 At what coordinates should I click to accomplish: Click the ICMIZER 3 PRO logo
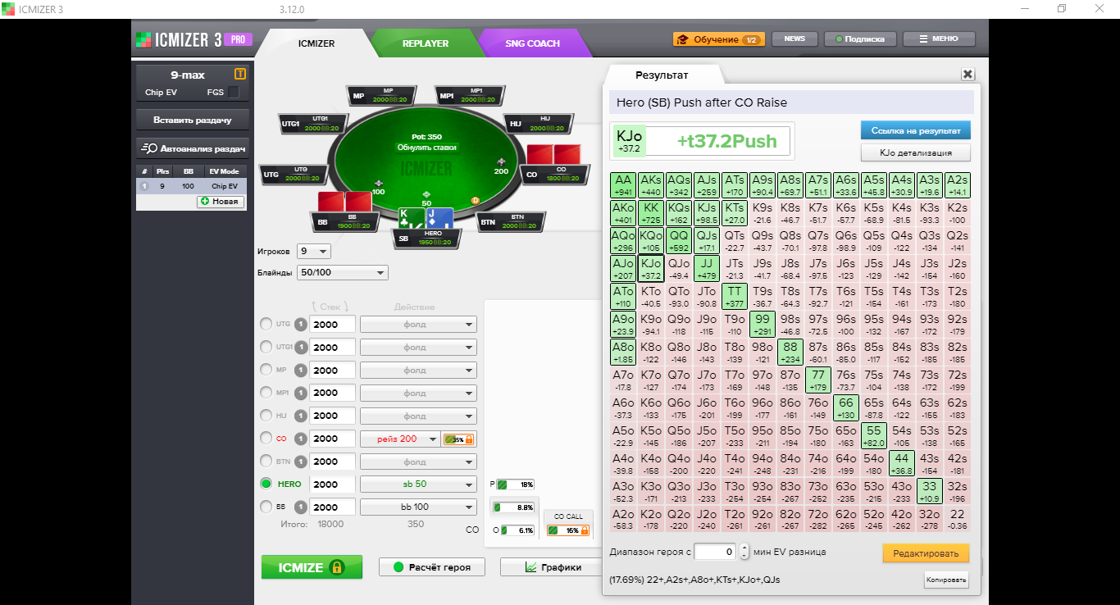pyautogui.click(x=193, y=39)
